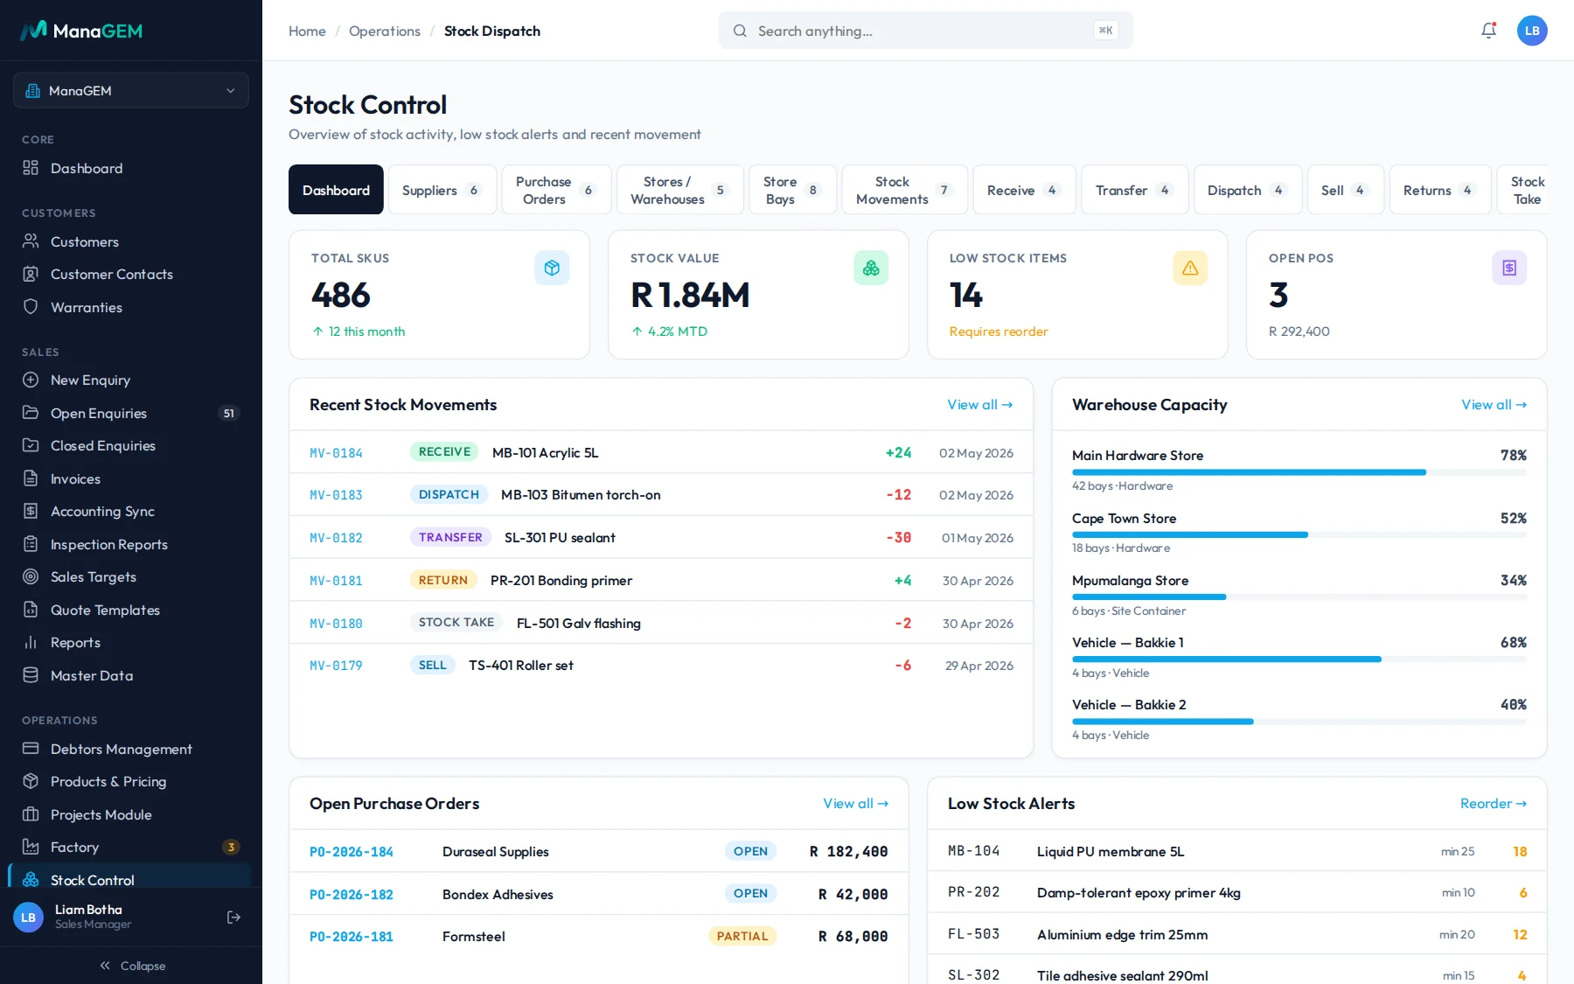Open Invoices from sidebar
This screenshot has width=1574, height=984.
pyautogui.click(x=131, y=478)
